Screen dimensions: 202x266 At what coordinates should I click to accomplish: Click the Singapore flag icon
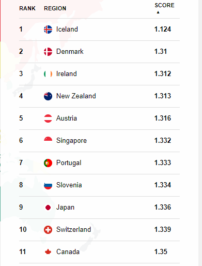pyautogui.click(x=48, y=139)
